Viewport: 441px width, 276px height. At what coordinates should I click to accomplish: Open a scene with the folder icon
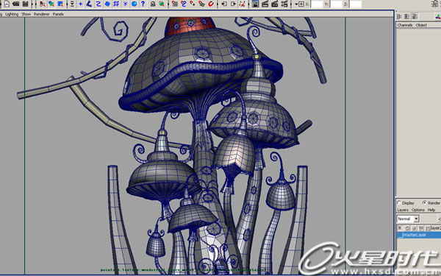(x=16, y=4)
